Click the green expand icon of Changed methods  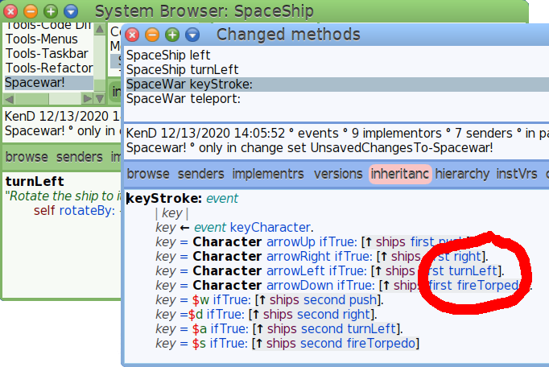tap(171, 35)
